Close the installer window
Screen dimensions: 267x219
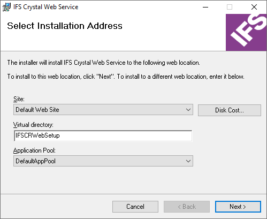tap(254, 7)
